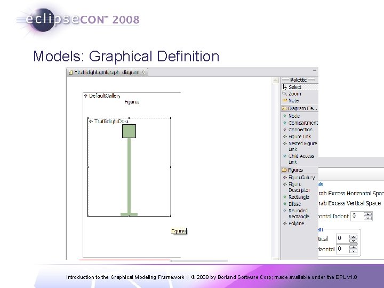Click into the Horizontal Indent value field
The height and width of the screenshot is (288, 384).
(x=357, y=216)
